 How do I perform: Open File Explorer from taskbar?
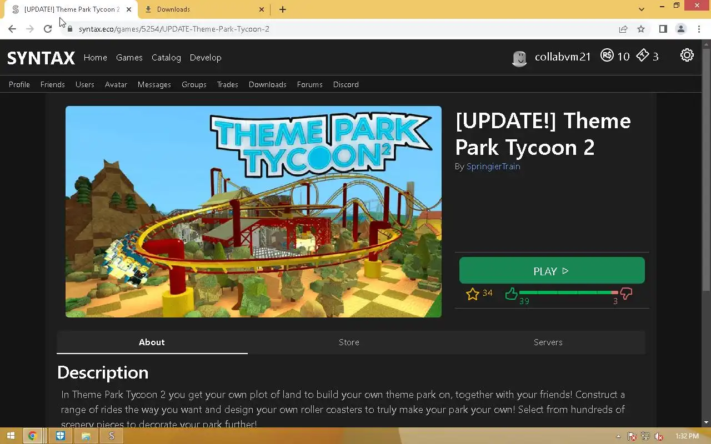point(86,436)
